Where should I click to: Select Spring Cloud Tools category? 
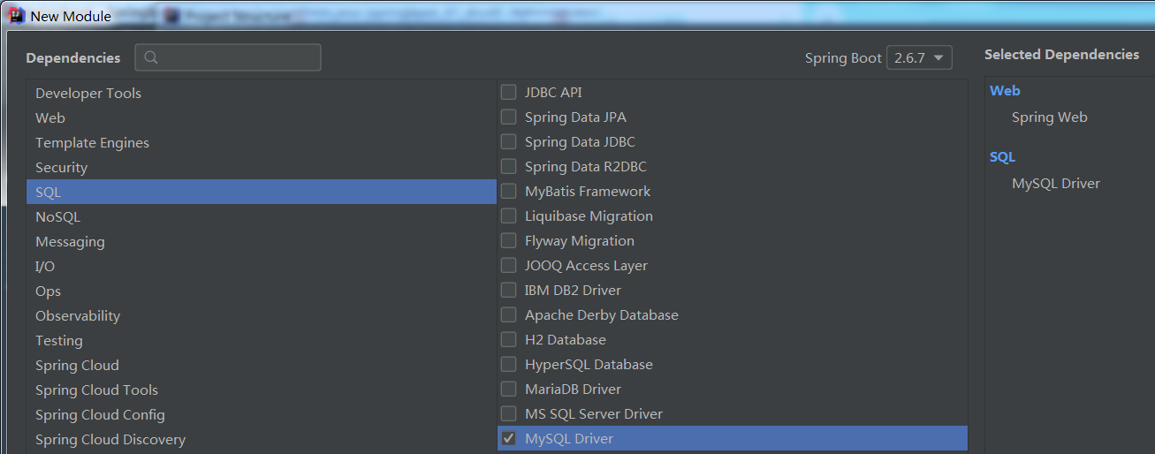262,390
